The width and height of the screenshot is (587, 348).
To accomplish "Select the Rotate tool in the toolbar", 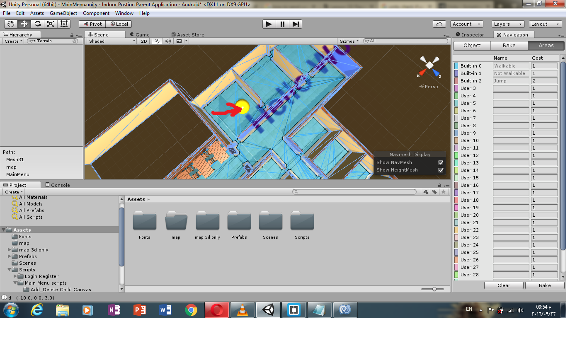I will pyautogui.click(x=37, y=24).
